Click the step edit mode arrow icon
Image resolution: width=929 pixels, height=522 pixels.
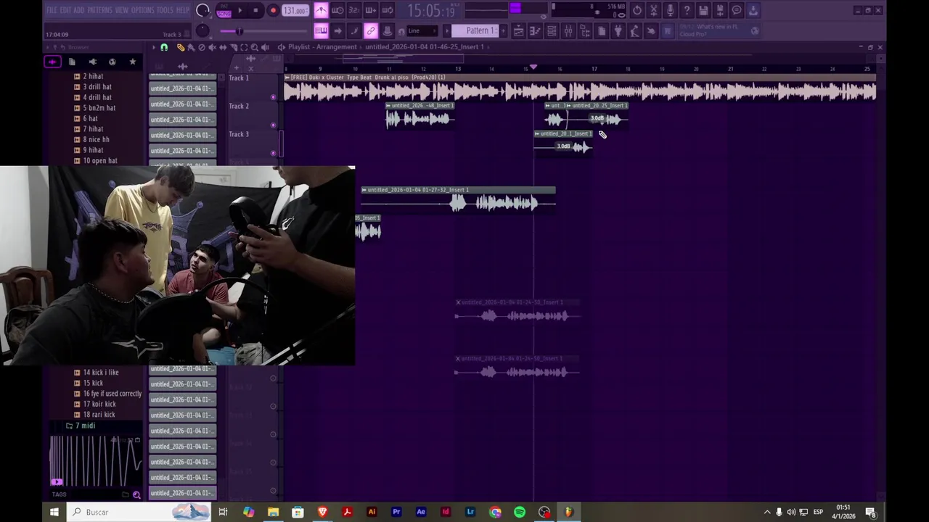[x=337, y=30]
